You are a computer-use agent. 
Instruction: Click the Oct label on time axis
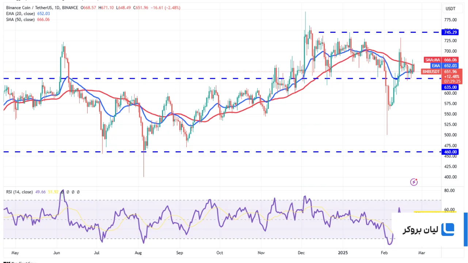point(220,252)
